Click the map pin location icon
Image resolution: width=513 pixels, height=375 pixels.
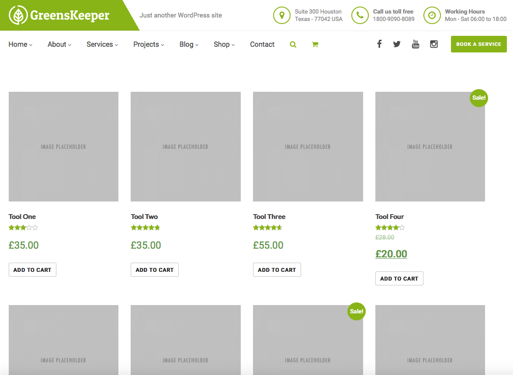click(x=282, y=15)
